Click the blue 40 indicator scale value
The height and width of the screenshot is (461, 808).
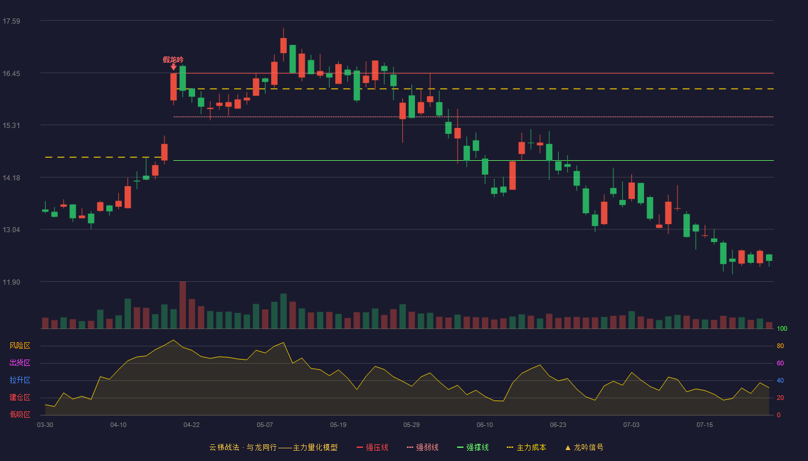click(x=780, y=380)
